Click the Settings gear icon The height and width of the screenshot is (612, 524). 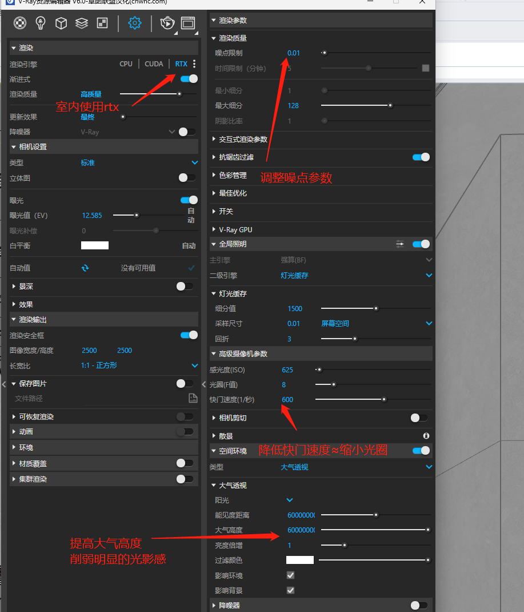click(x=135, y=23)
